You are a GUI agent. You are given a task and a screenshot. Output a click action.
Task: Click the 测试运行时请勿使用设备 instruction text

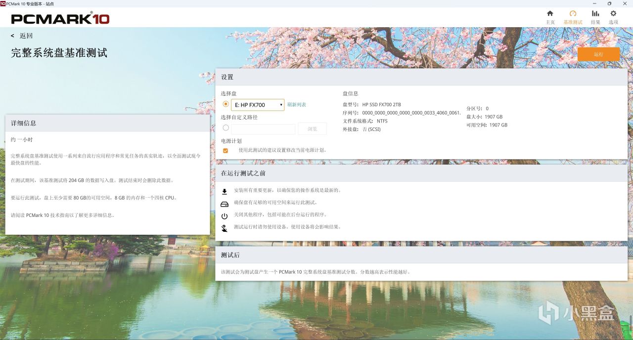coord(287,227)
